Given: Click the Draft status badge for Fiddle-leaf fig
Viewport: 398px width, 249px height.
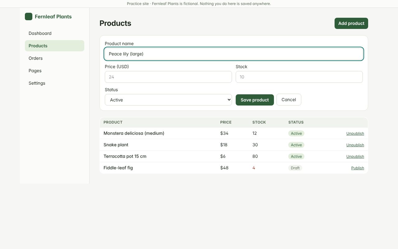Looking at the screenshot, I should click(x=295, y=168).
